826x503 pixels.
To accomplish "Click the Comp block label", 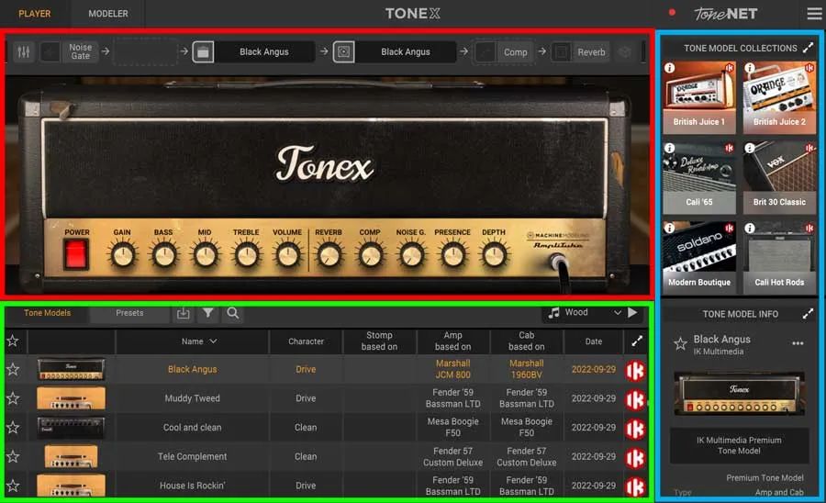I will click(x=515, y=52).
